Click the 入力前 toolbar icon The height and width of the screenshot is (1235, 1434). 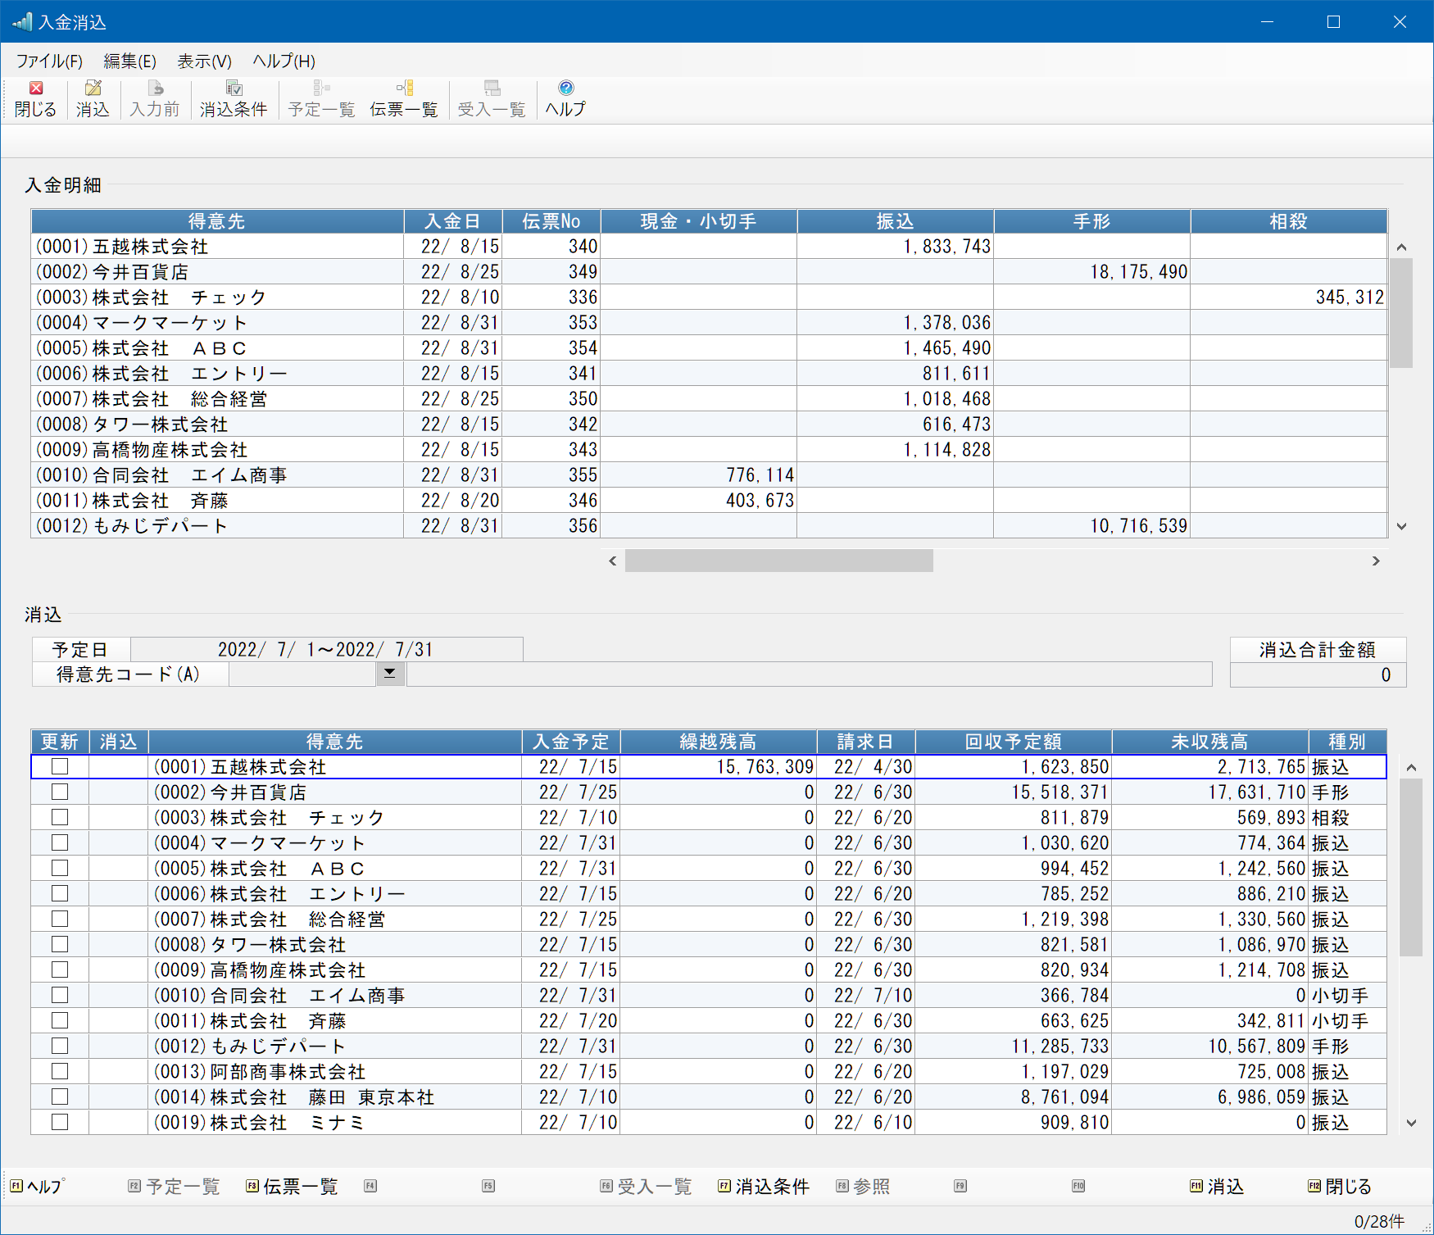point(155,89)
